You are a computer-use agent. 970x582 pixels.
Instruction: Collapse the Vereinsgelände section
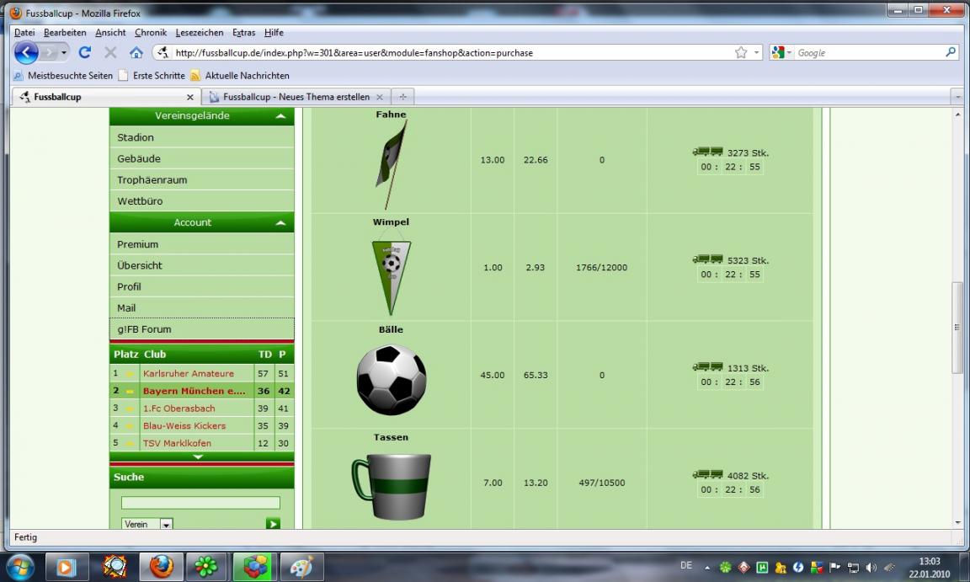coord(280,117)
